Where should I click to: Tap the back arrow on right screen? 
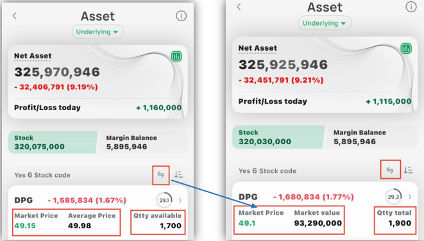[x=239, y=7]
